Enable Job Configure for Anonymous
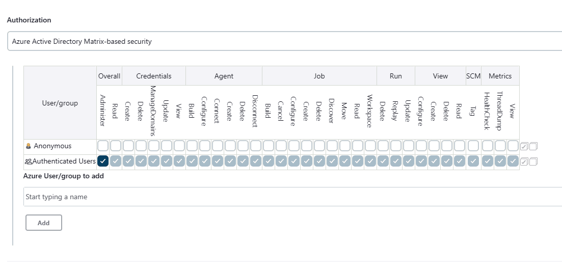This screenshot has width=562, height=270. click(293, 146)
